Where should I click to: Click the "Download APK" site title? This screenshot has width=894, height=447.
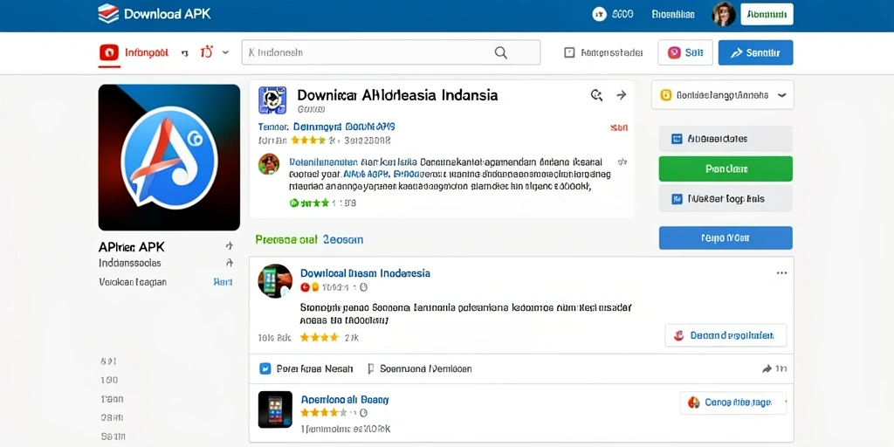167,14
